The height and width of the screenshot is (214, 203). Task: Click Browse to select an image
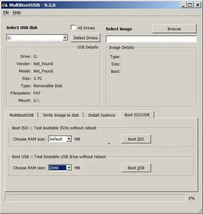point(174,29)
